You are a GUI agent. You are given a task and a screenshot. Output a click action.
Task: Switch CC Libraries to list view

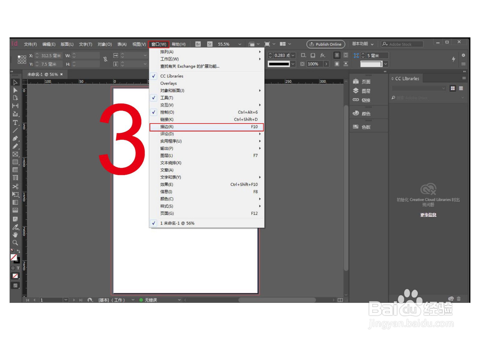point(461,88)
